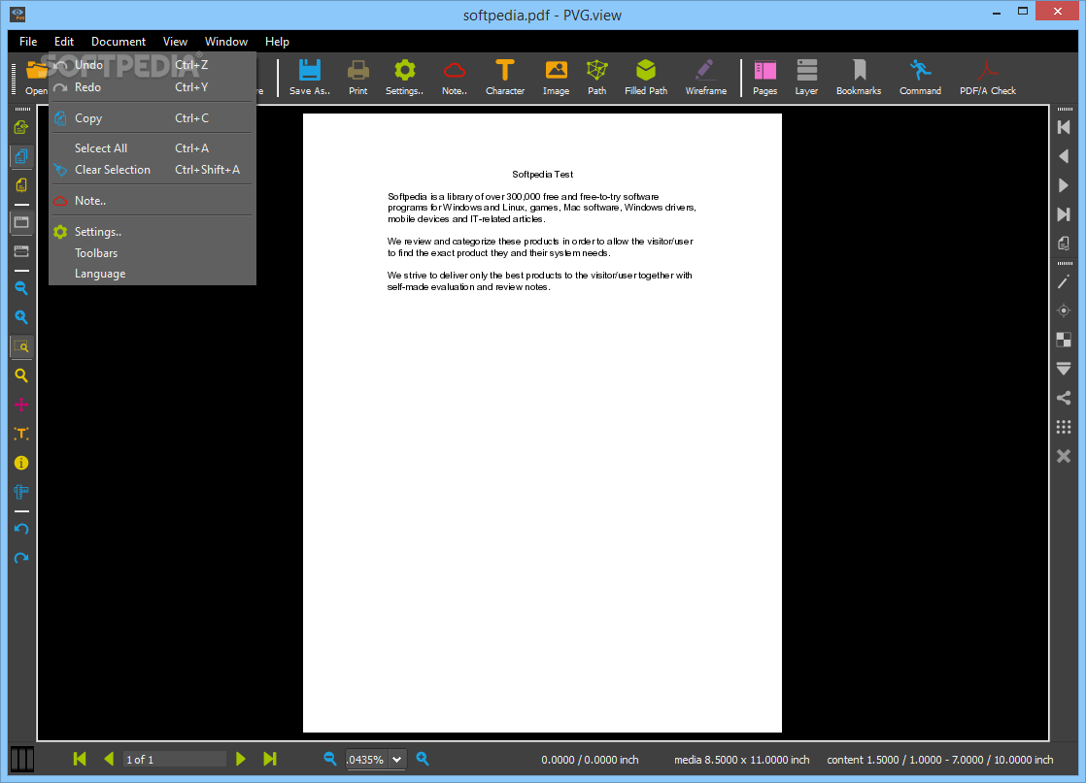Select the pink move/pan cross tool

(21, 405)
